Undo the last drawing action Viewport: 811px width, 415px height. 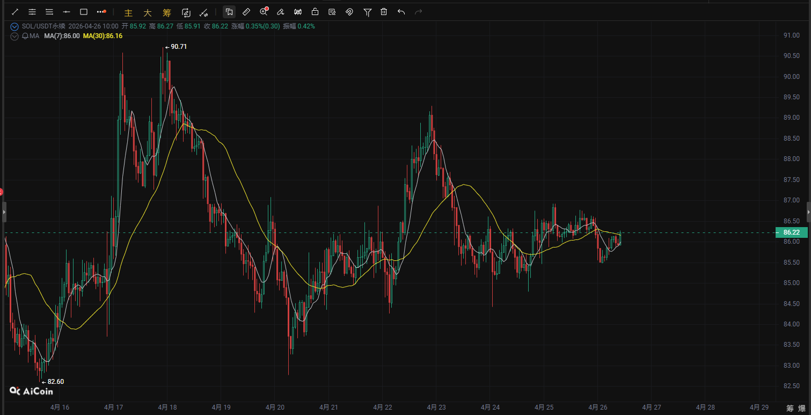pyautogui.click(x=401, y=12)
